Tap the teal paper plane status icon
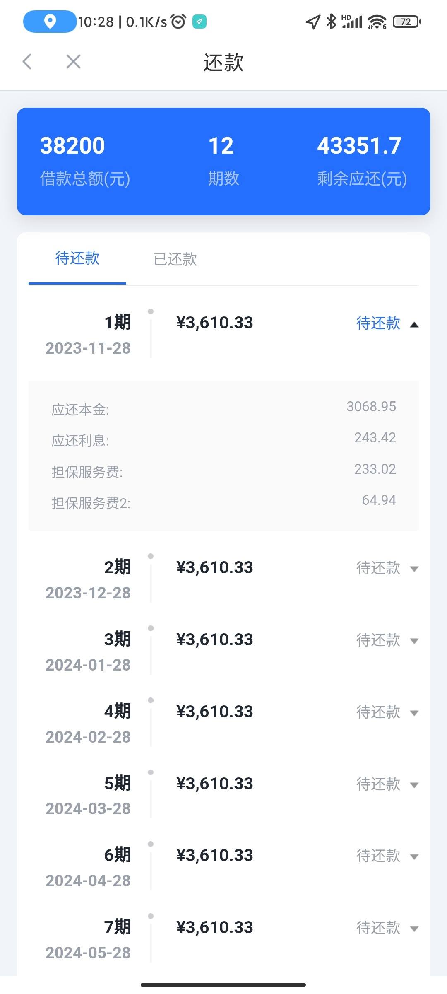 199,22
